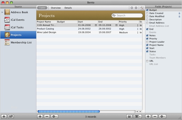The width and height of the screenshot is (182, 120).
Task: Select the 'Product Catalog' record
Action: (x=89, y=29)
